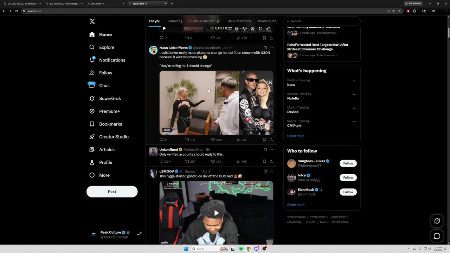This screenshot has width=450, height=253.
Task: Like the N3on Side Effects post
Action: [x=216, y=140]
